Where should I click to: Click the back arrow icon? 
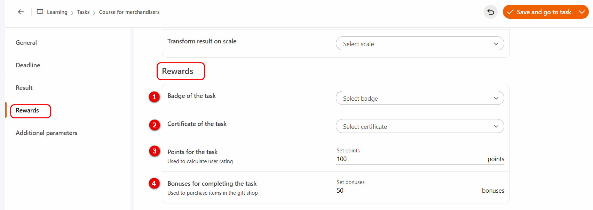pos(21,12)
